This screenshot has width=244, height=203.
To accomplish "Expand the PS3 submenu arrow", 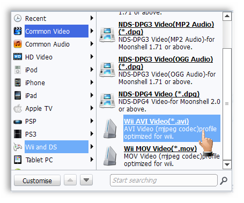I will tap(92, 134).
